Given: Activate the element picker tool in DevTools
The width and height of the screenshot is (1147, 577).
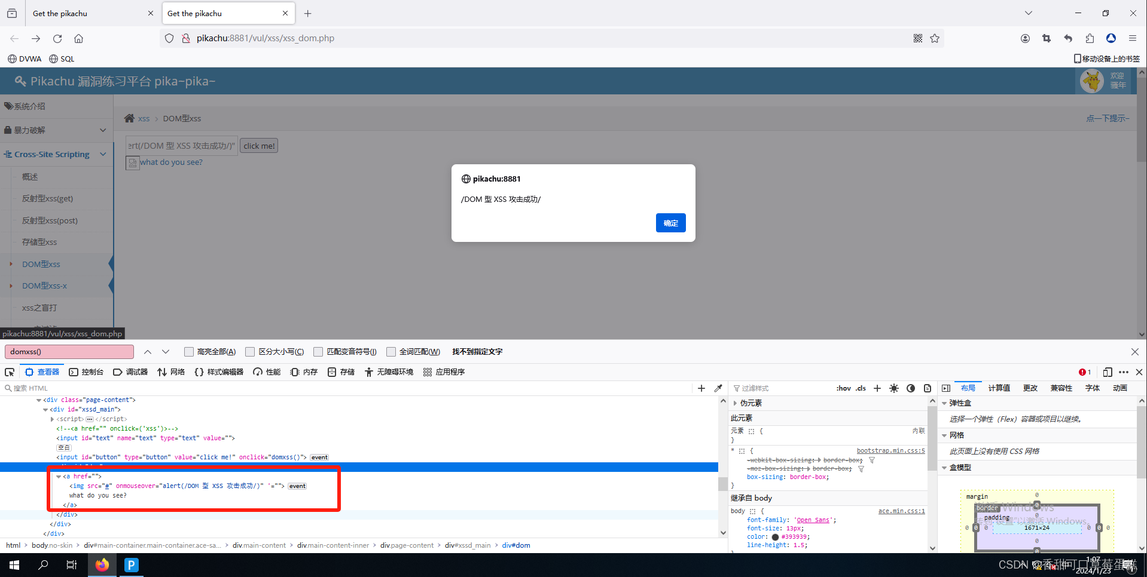Looking at the screenshot, I should 10,372.
